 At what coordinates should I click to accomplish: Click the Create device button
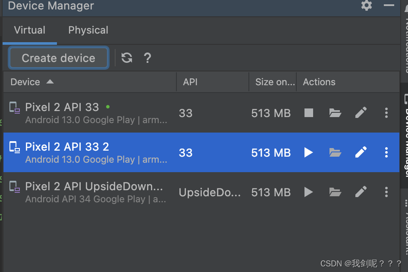click(59, 58)
